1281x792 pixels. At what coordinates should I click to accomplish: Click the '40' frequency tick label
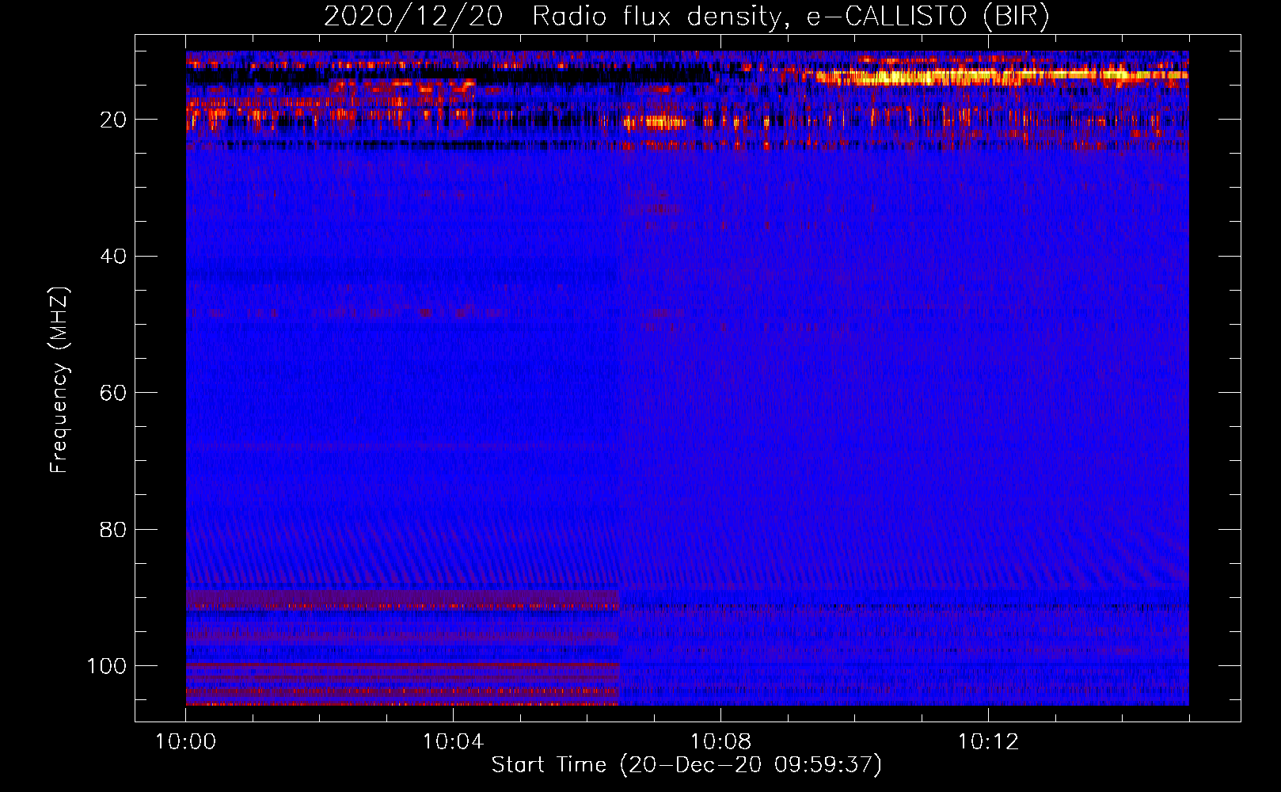[114, 257]
